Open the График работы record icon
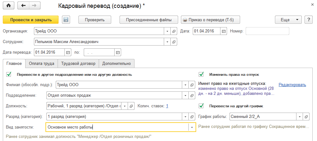 pyautogui.click(x=306, y=117)
